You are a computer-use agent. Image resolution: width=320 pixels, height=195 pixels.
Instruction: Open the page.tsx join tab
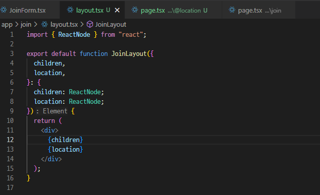pyautogui.click(x=259, y=10)
